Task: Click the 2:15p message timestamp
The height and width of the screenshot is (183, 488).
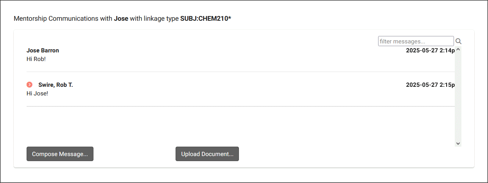Action: tap(430, 85)
